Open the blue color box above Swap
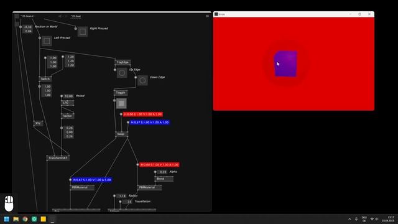Viewport: 398px width, 224px height. pos(149,123)
